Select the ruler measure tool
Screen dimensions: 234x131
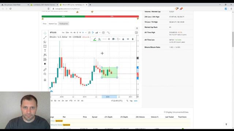pos(45,70)
